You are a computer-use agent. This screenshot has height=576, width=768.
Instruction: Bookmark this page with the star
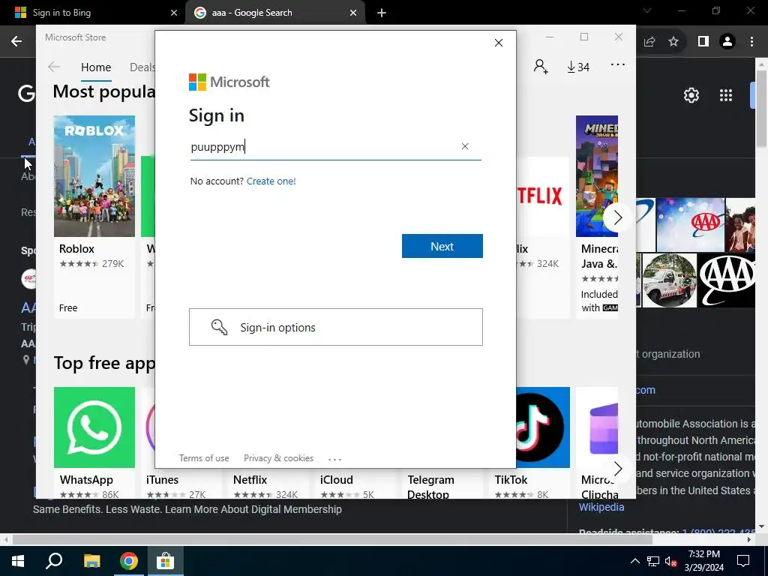coord(673,42)
